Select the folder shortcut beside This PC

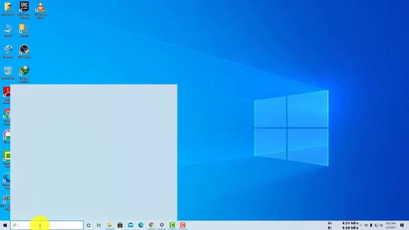coord(24,30)
